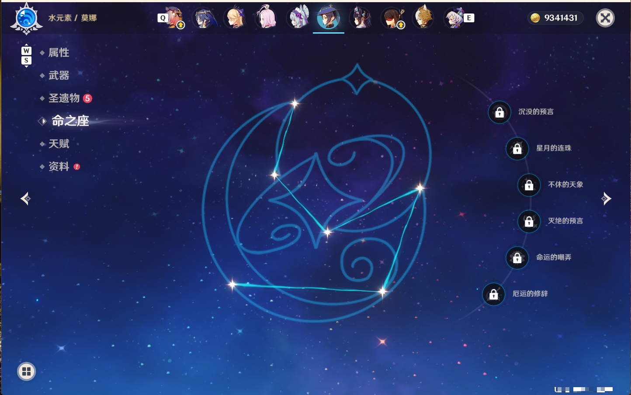Select the lavender-haired character in purple hat

[454, 18]
